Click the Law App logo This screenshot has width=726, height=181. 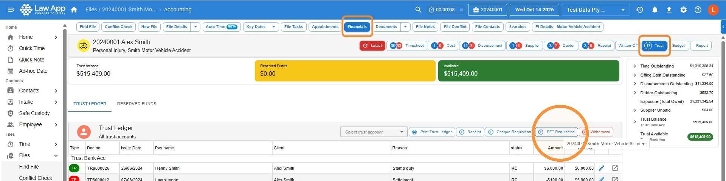pos(43,9)
